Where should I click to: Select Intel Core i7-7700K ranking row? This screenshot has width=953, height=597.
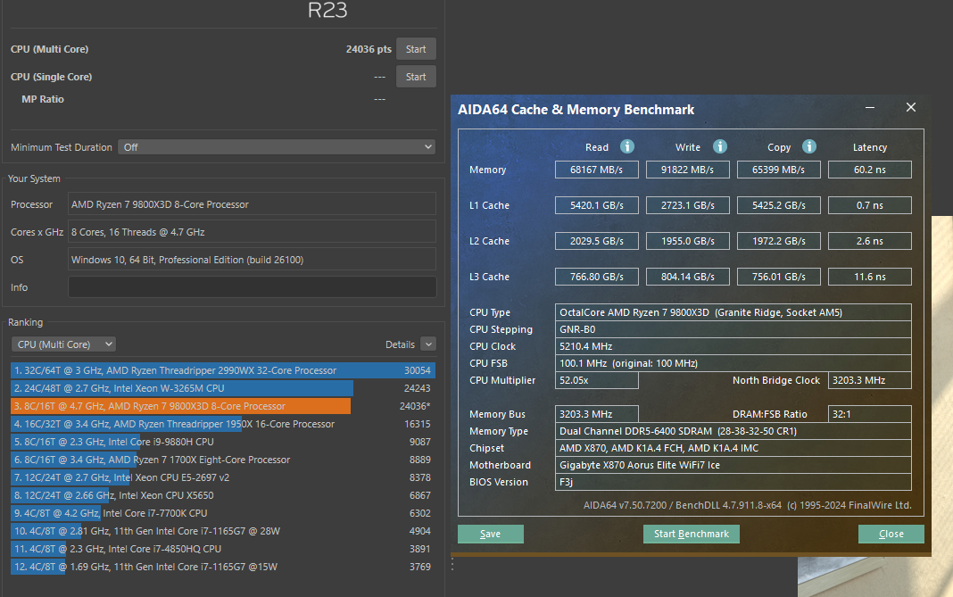pyautogui.click(x=222, y=513)
